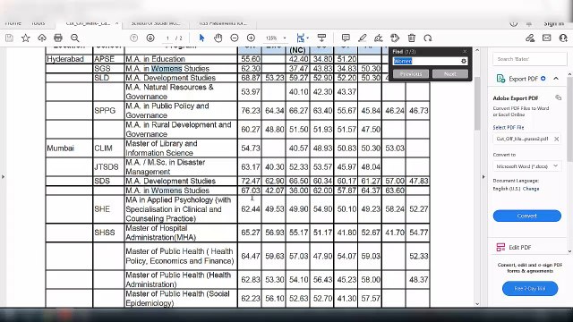Image resolution: width=573 pixels, height=322 pixels.
Task: Remove the selected PDF file with the X
Action: [557, 139]
